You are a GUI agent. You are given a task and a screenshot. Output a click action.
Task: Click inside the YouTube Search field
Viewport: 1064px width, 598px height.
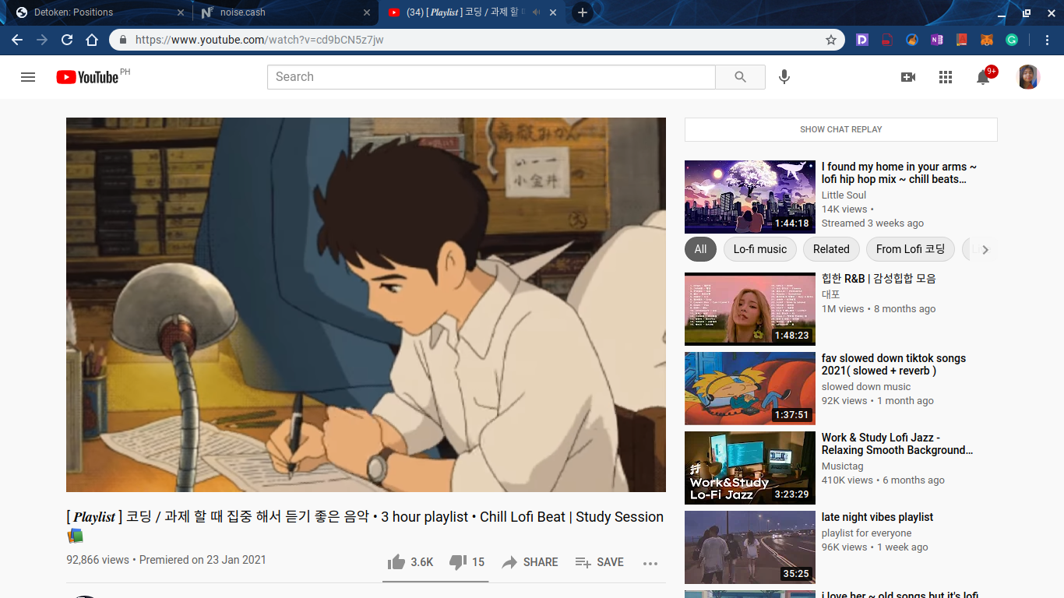[x=491, y=77]
